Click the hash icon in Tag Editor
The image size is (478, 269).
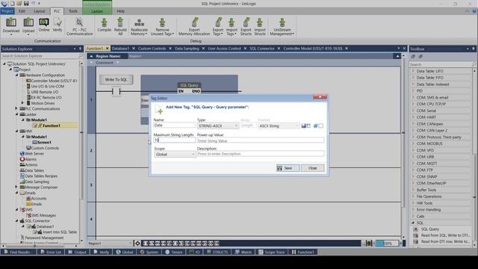tap(315, 126)
